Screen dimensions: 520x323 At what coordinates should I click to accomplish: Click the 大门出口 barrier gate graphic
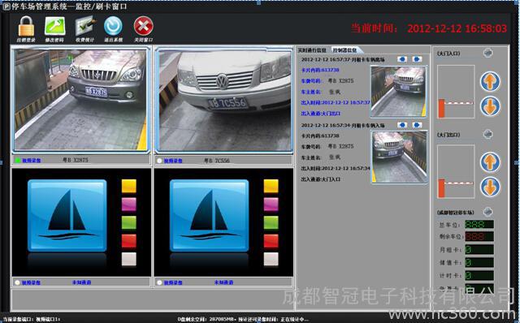pos(456,171)
